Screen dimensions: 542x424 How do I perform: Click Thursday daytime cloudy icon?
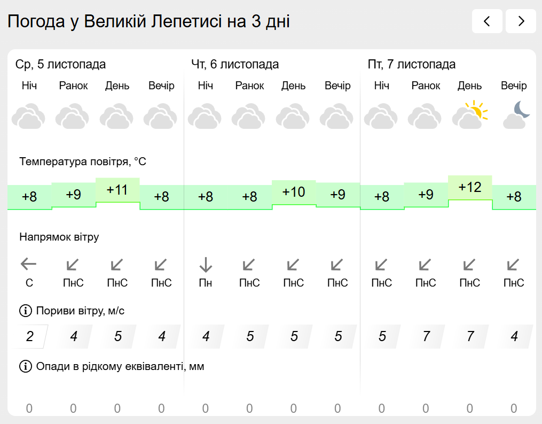[x=293, y=117]
